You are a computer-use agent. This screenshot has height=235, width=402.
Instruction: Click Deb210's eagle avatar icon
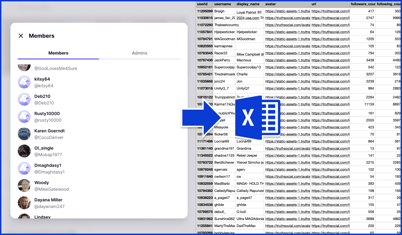tap(24, 99)
